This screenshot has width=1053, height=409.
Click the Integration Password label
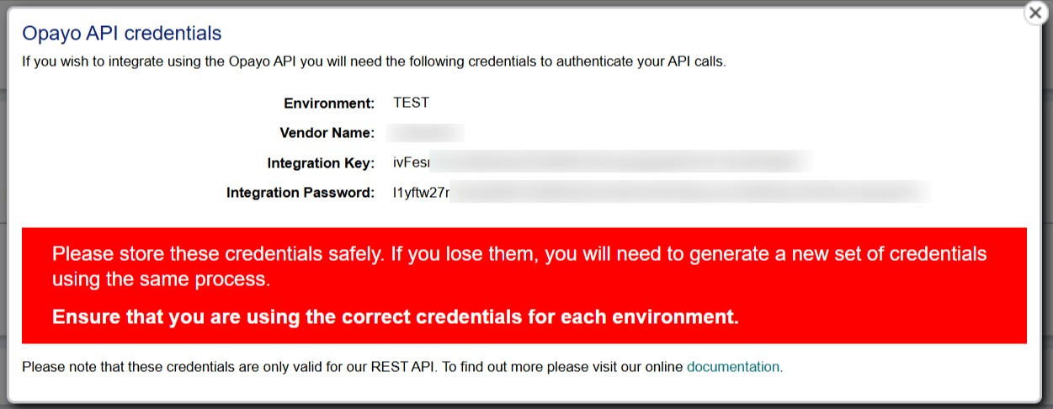300,193
